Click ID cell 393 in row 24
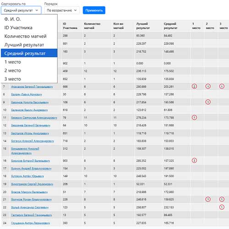This screenshot has width=229, height=229. [65, 223]
